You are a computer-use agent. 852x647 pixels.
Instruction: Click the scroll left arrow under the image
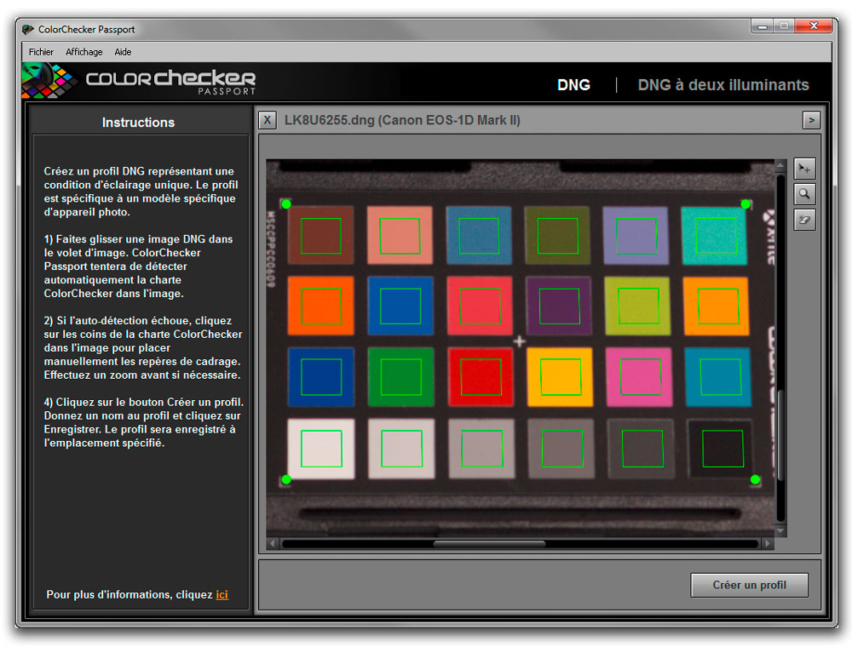point(273,543)
